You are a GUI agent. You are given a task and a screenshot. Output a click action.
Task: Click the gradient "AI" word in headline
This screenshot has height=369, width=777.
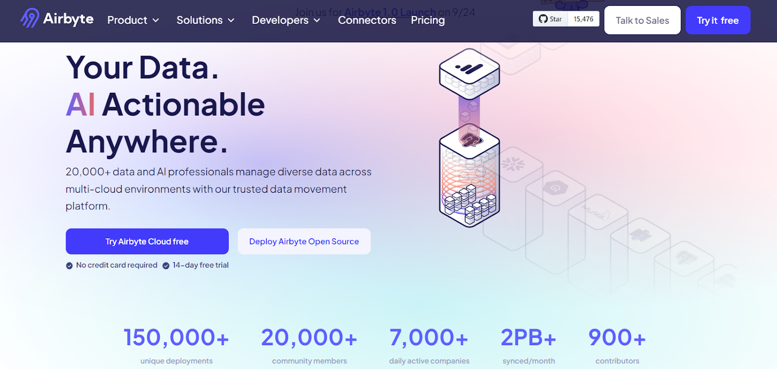(81, 104)
